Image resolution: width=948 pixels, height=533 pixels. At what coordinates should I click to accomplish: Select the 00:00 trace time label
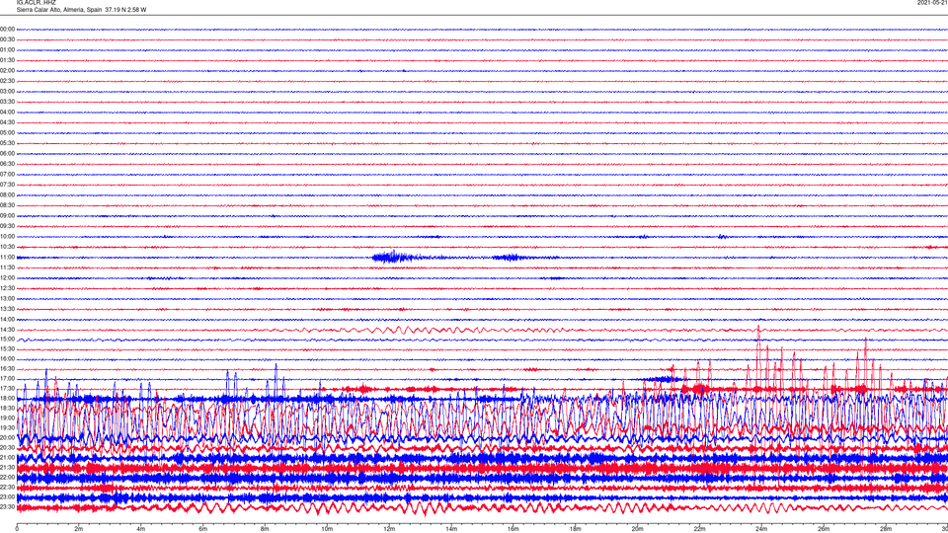click(x=7, y=29)
